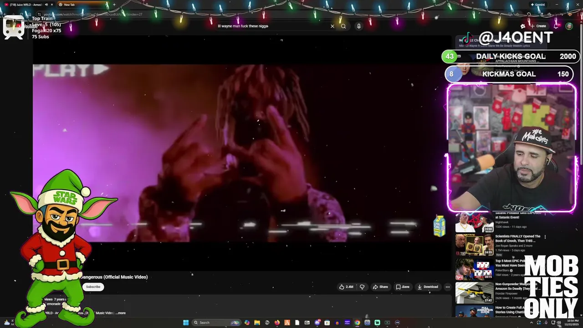Viewport: 583px width, 328px height.
Task: Click the browser address bar URL
Action: pos(93,14)
